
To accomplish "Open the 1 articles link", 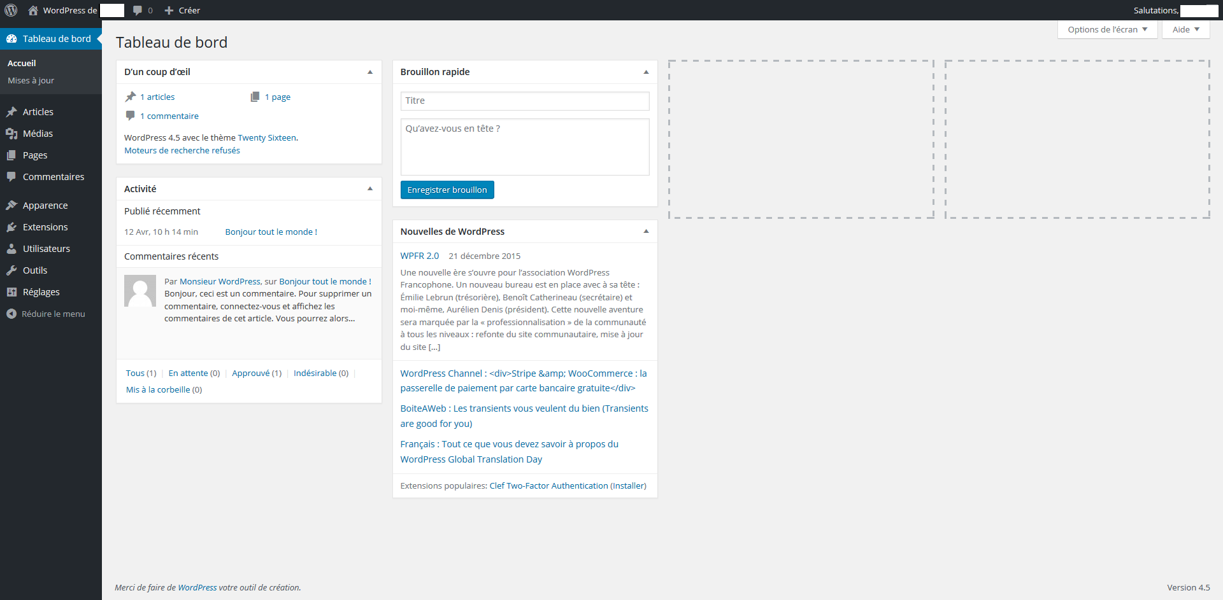I will [x=157, y=97].
